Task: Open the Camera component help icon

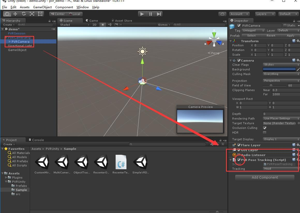Action: tap(294, 60)
